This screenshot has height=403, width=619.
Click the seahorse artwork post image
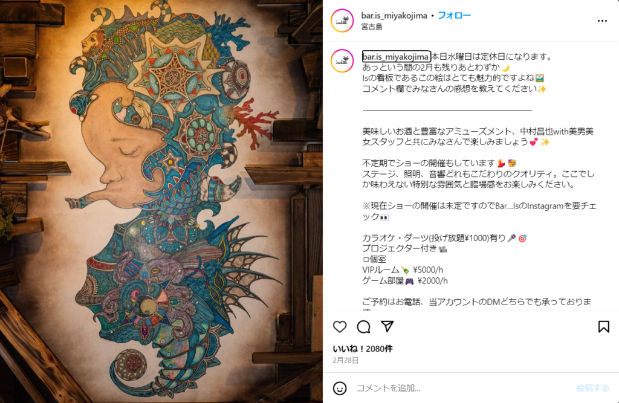click(161, 201)
